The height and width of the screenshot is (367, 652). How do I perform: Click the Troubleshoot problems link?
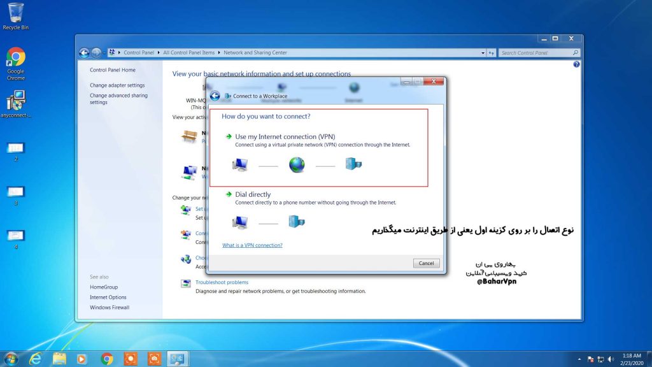pos(222,282)
